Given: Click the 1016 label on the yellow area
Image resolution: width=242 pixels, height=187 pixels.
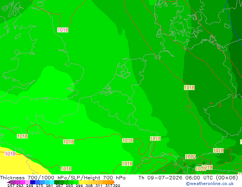Looking at the screenshot, I should (10, 153).
